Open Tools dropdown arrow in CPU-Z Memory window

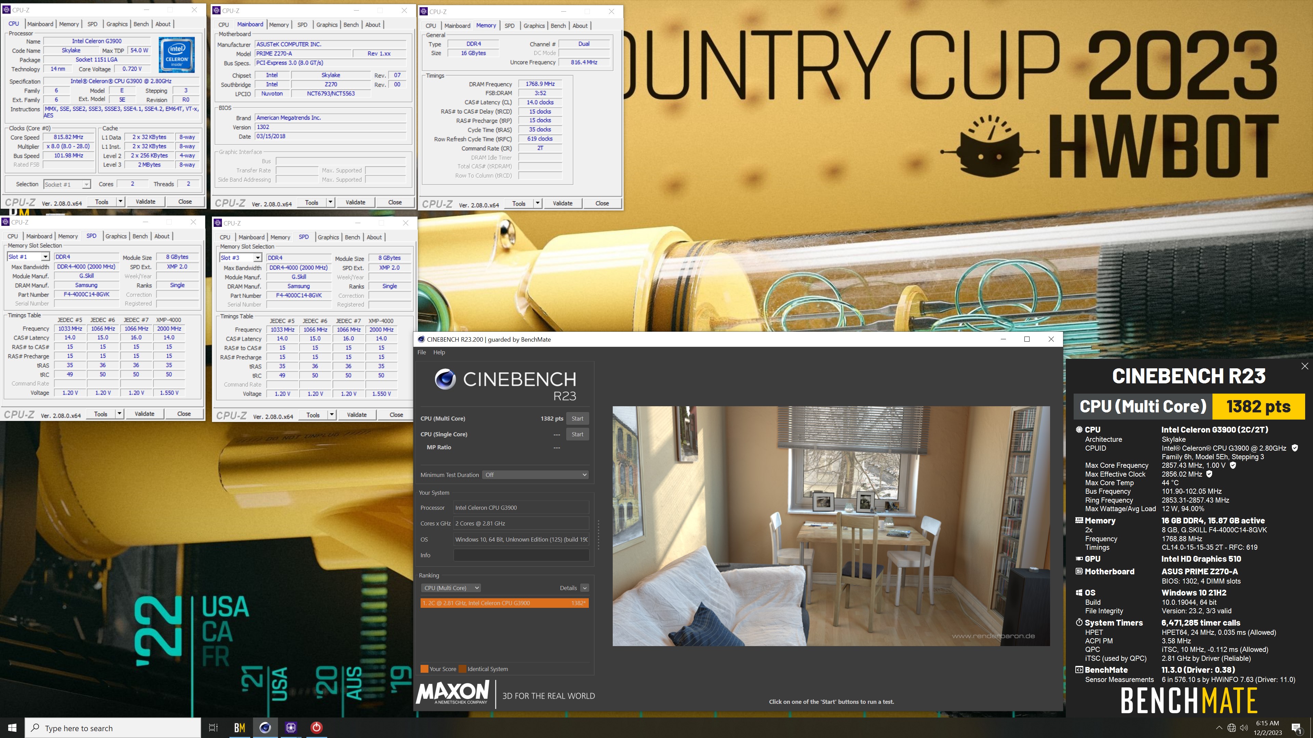(x=537, y=204)
